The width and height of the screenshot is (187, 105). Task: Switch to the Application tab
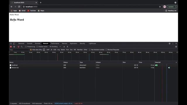[73, 43]
